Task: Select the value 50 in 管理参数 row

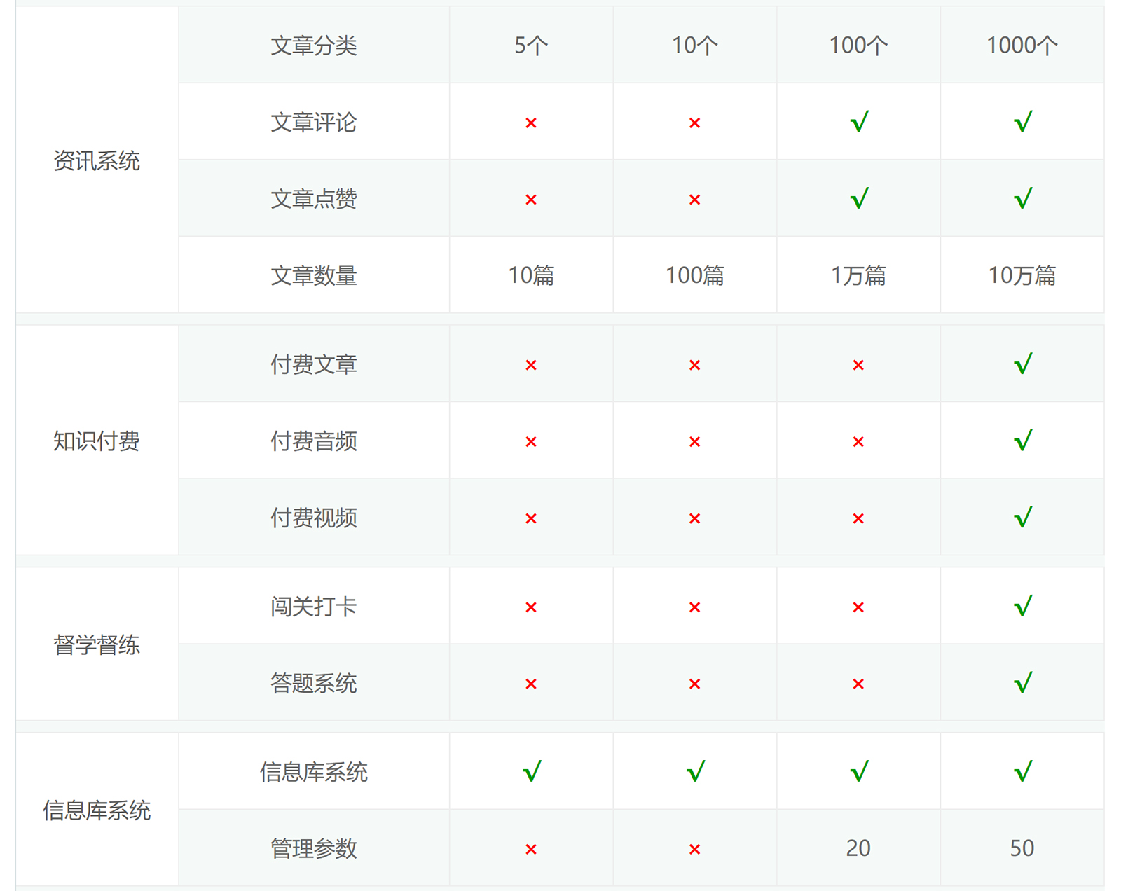Action: tap(1022, 848)
